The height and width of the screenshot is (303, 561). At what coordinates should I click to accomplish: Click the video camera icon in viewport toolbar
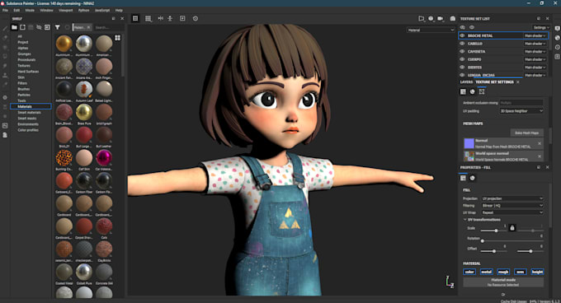click(x=441, y=18)
